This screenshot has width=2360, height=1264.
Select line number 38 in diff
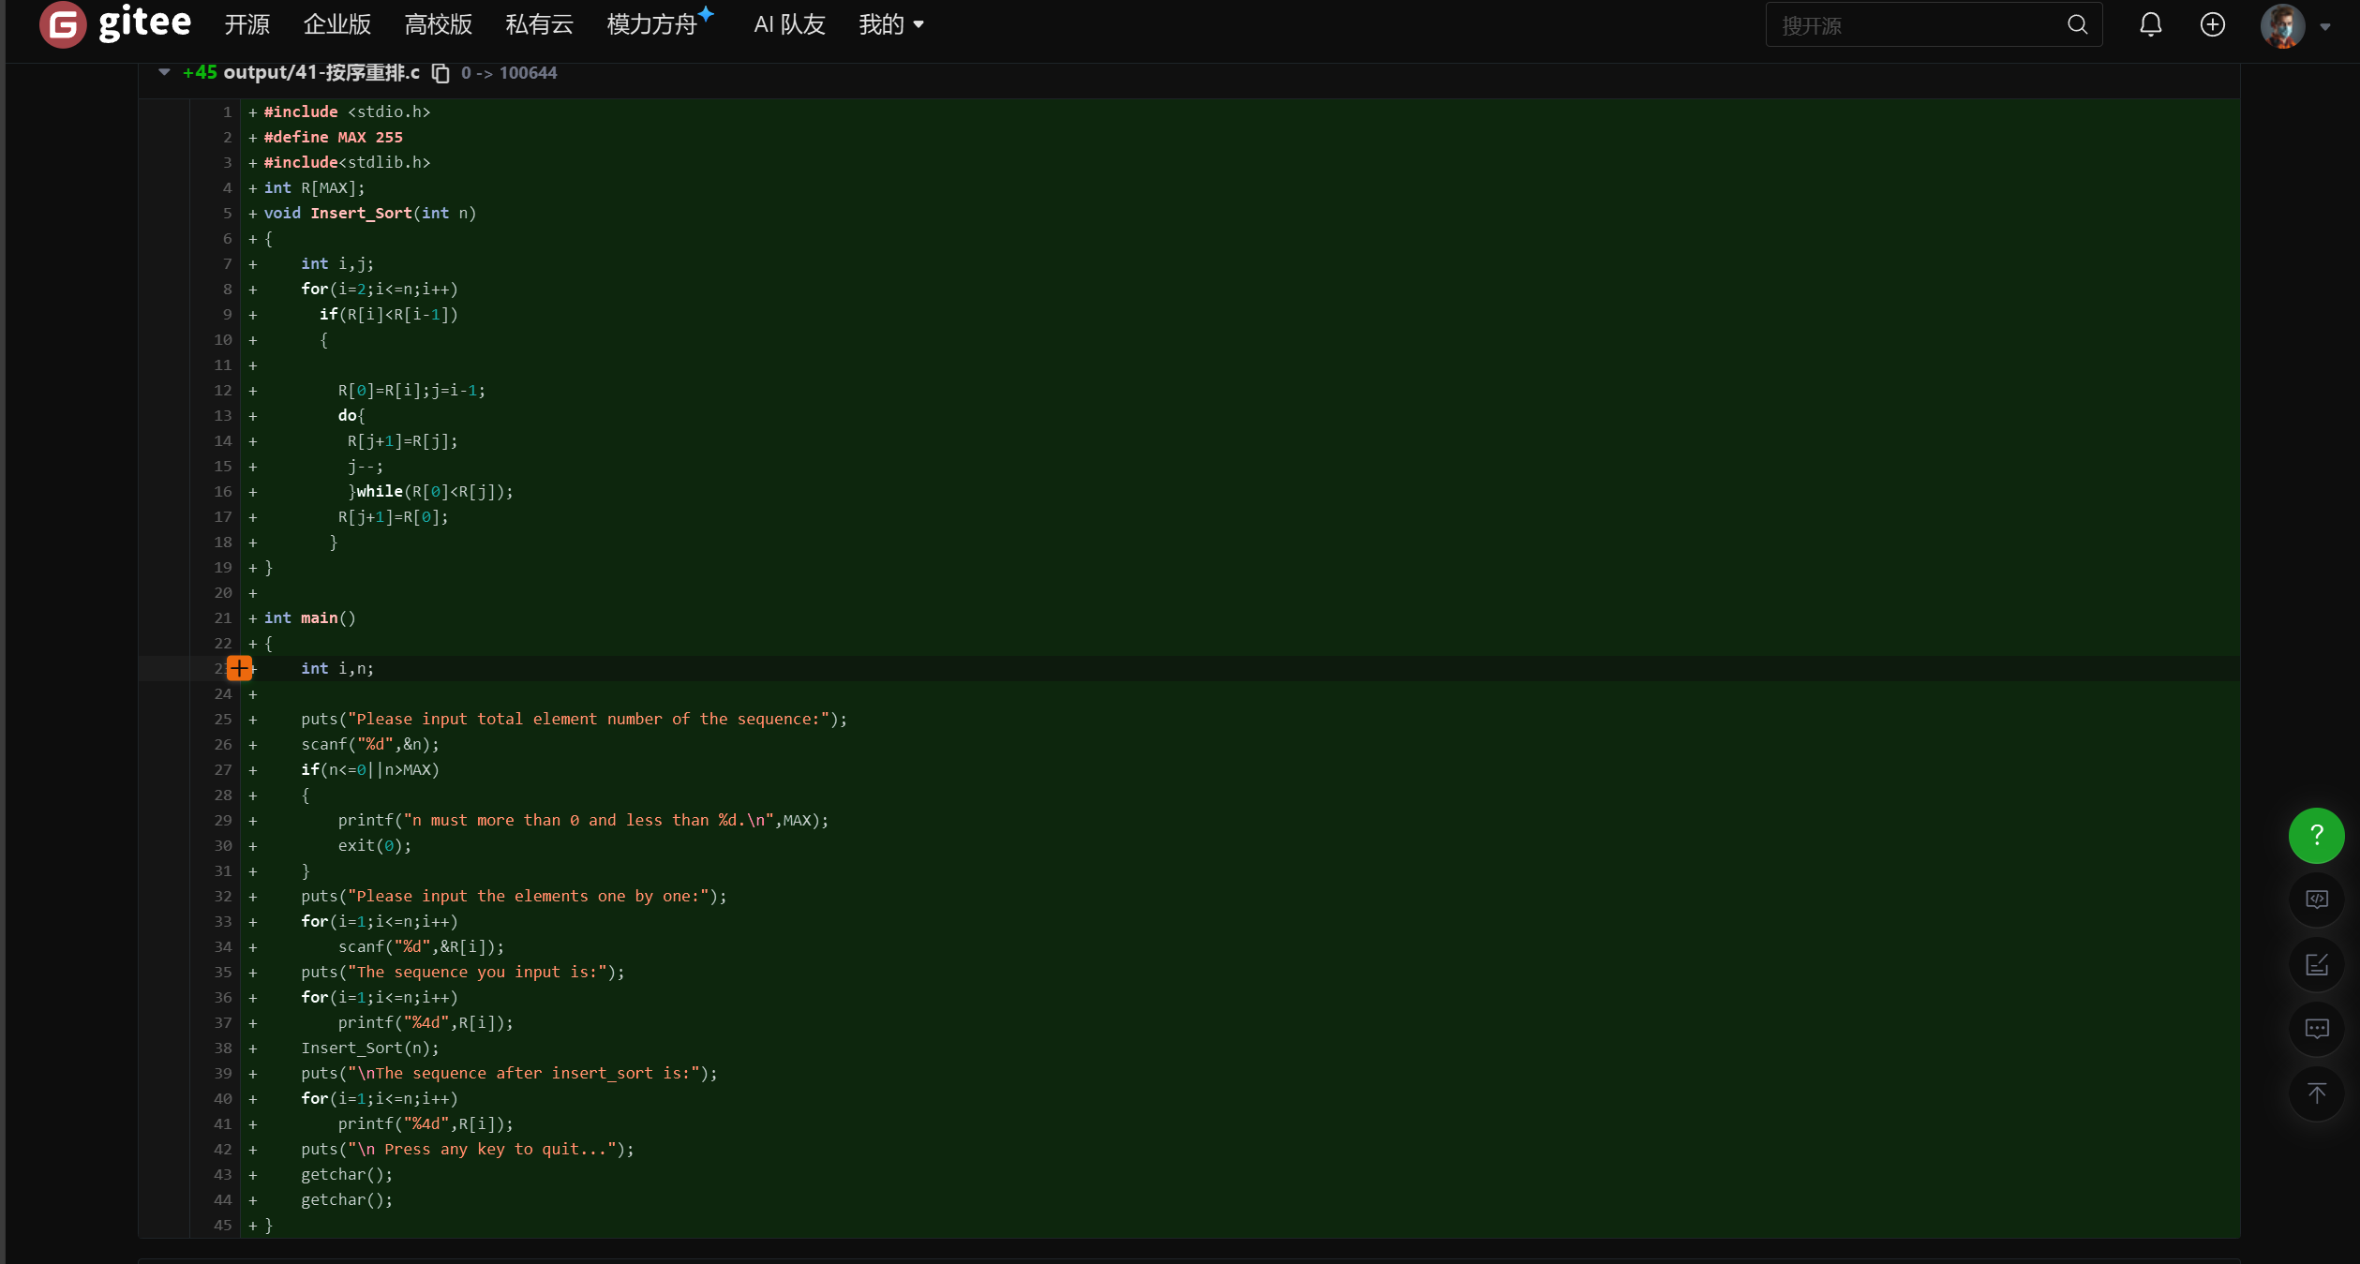222,1048
